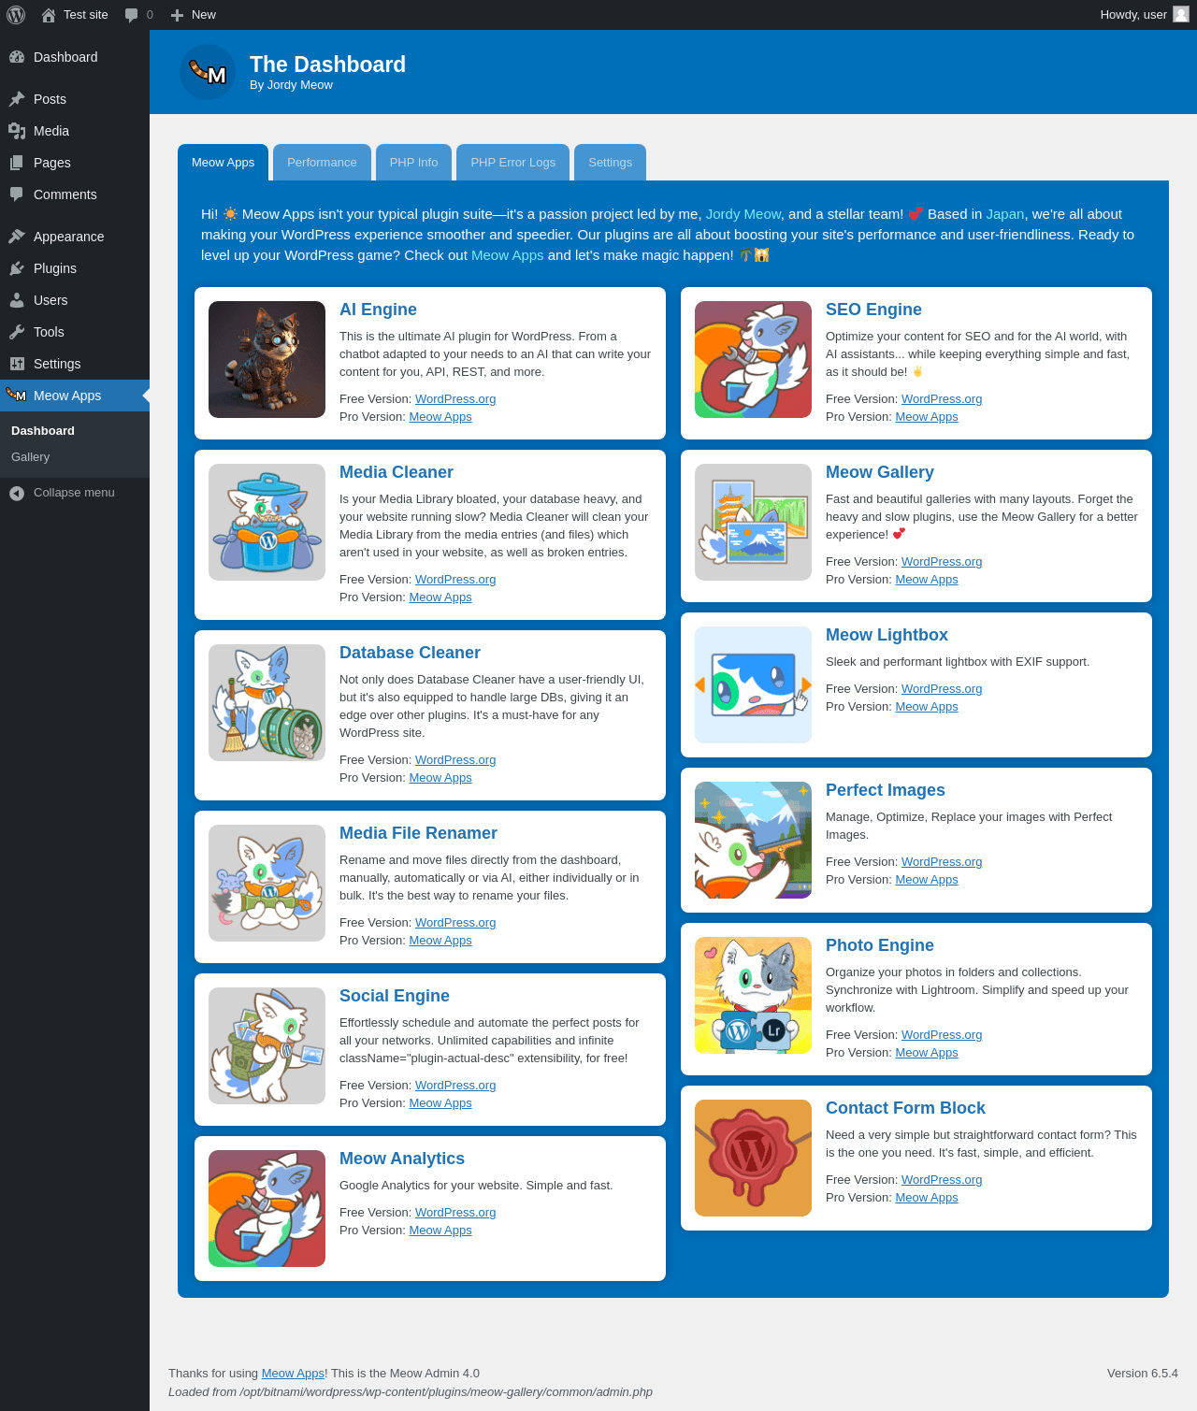Open Perfect Images WordPress.org link
This screenshot has height=1411, width=1197.
coord(942,862)
